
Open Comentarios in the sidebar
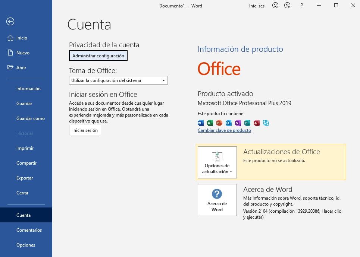pyautogui.click(x=29, y=230)
